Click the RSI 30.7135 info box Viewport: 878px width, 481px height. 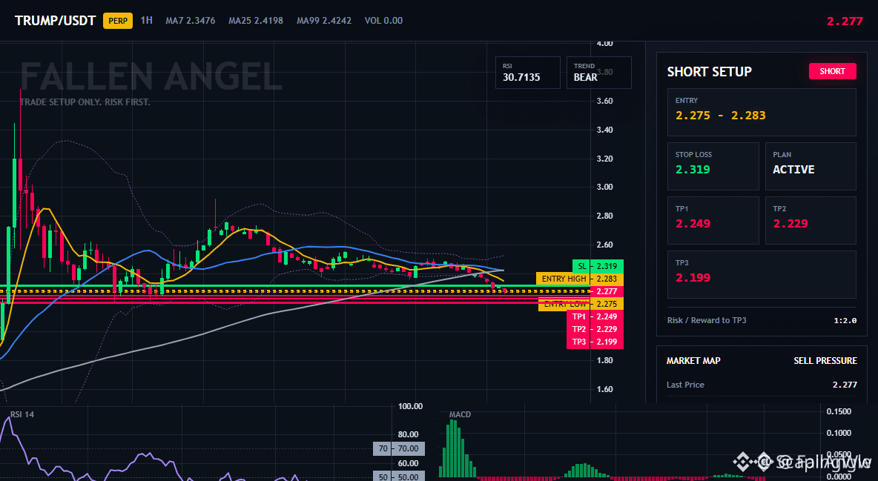tap(527, 73)
